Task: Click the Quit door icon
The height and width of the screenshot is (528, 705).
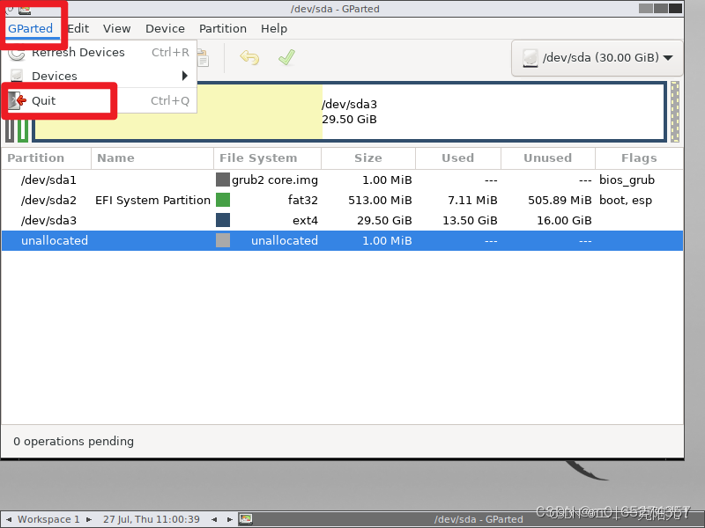Action: [17, 100]
